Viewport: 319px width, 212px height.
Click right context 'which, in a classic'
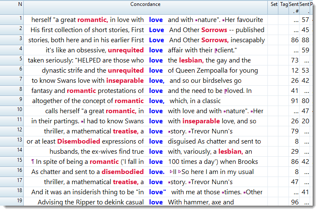(x=195, y=101)
